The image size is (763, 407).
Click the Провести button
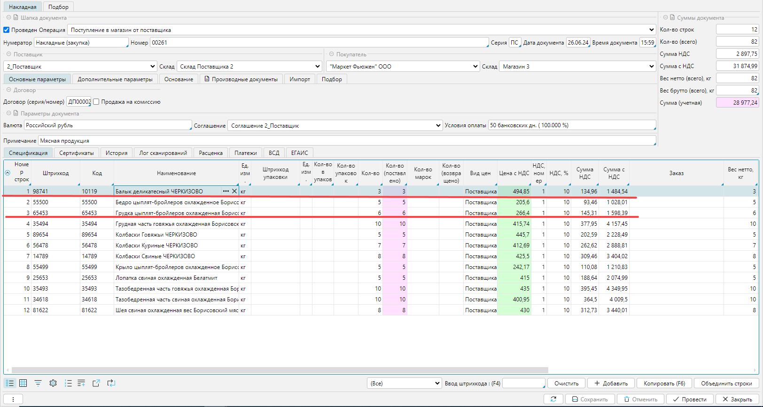coord(689,399)
